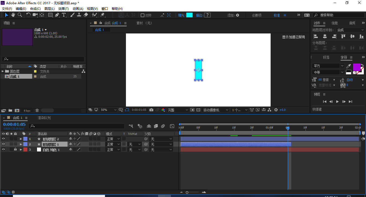Image resolution: width=366 pixels, height=197 pixels.
Task: Hide 形状图层 1 with its eye icon
Action: tap(3, 144)
